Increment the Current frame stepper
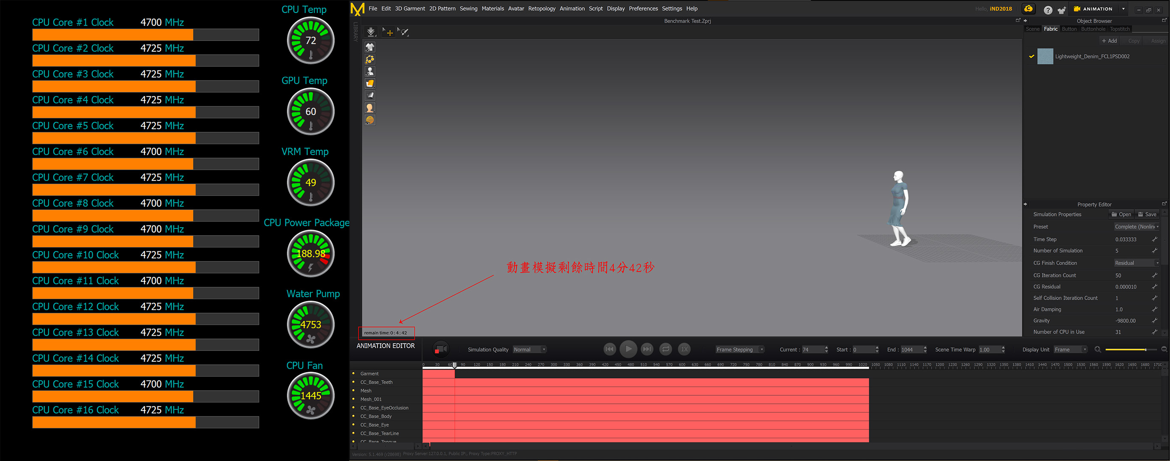The width and height of the screenshot is (1170, 461). [x=826, y=347]
